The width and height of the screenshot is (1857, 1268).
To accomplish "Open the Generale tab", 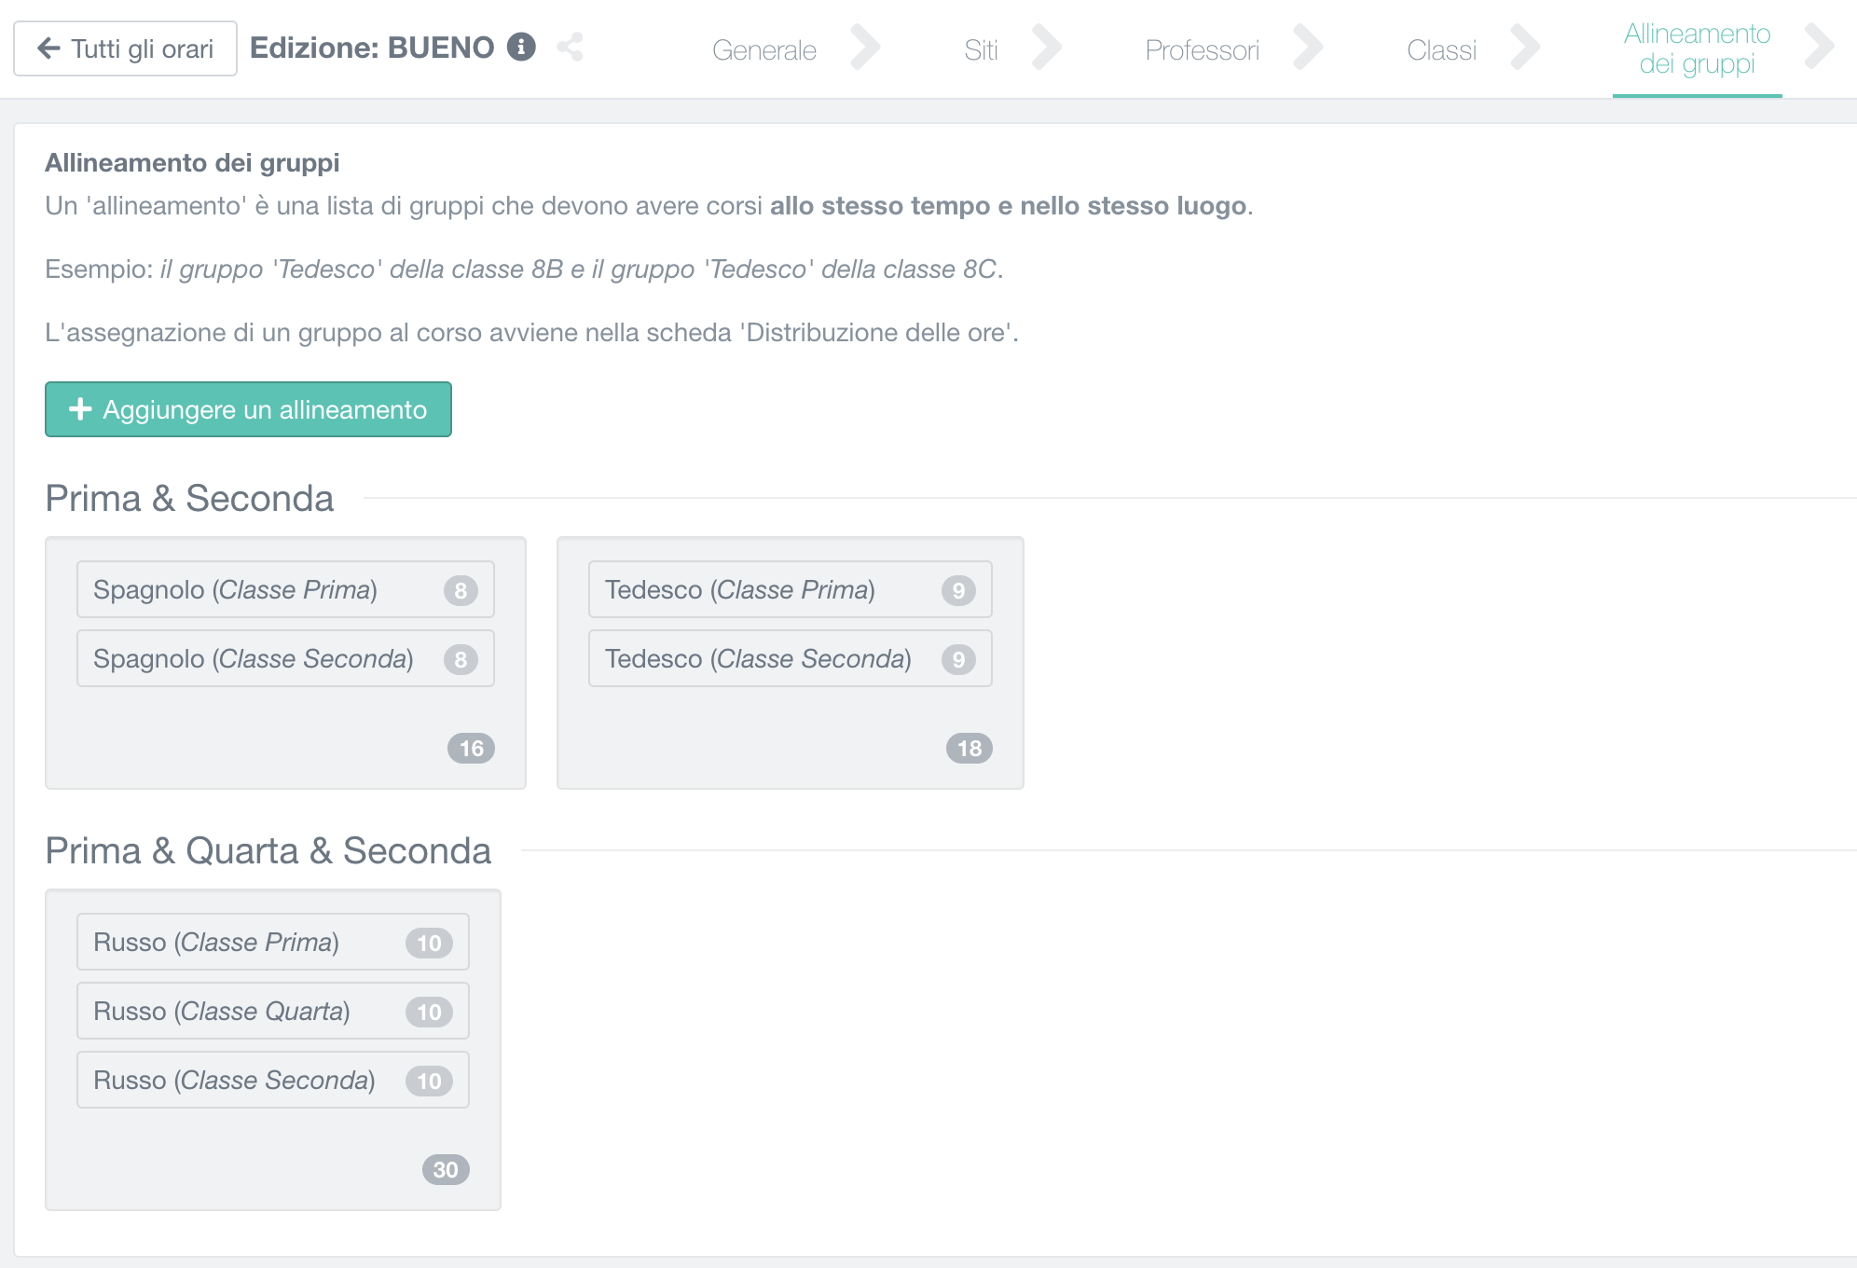I will point(763,50).
